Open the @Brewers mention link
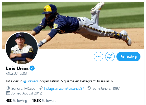 (31, 81)
